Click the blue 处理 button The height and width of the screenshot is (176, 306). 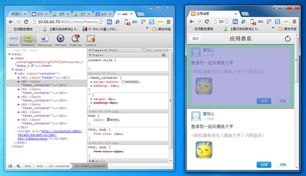click(264, 165)
